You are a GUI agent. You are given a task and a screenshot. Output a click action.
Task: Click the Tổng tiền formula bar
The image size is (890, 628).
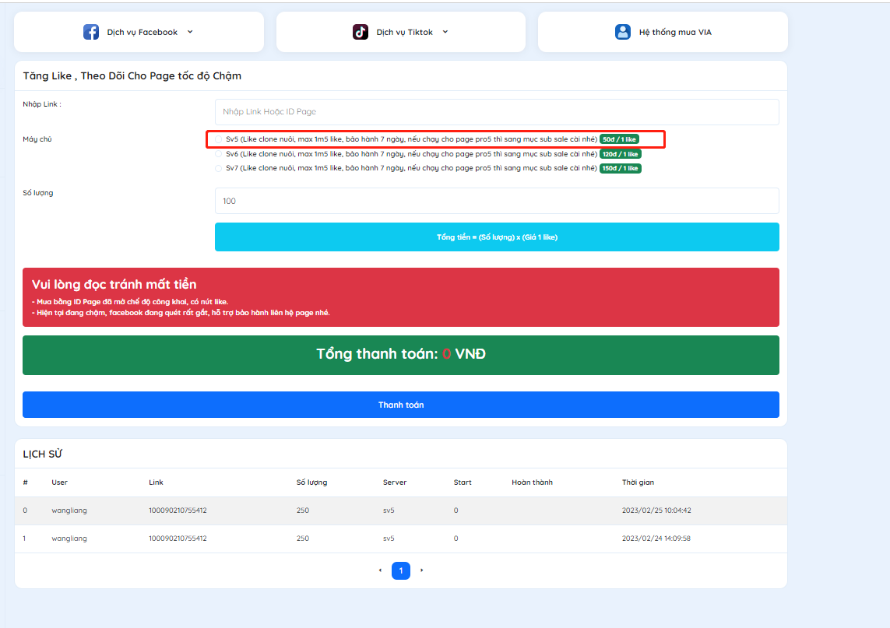tap(497, 237)
